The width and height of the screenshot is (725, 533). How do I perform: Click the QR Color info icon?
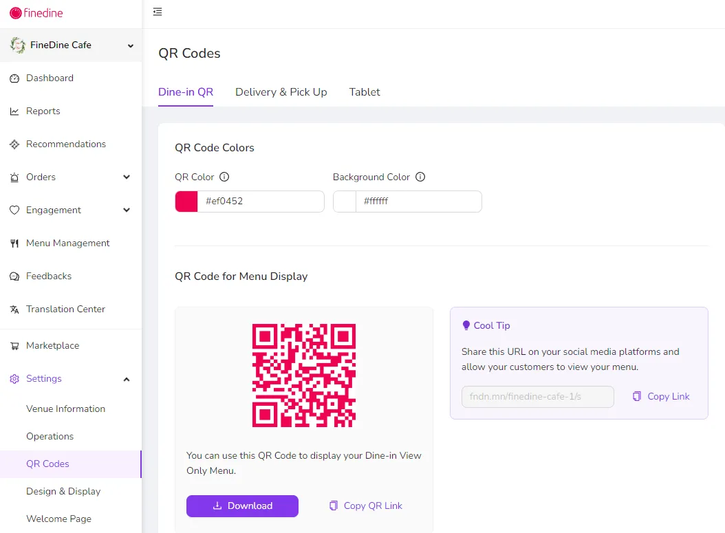click(224, 177)
